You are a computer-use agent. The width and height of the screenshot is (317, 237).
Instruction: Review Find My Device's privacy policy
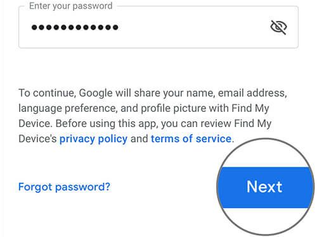pyautogui.click(x=93, y=139)
